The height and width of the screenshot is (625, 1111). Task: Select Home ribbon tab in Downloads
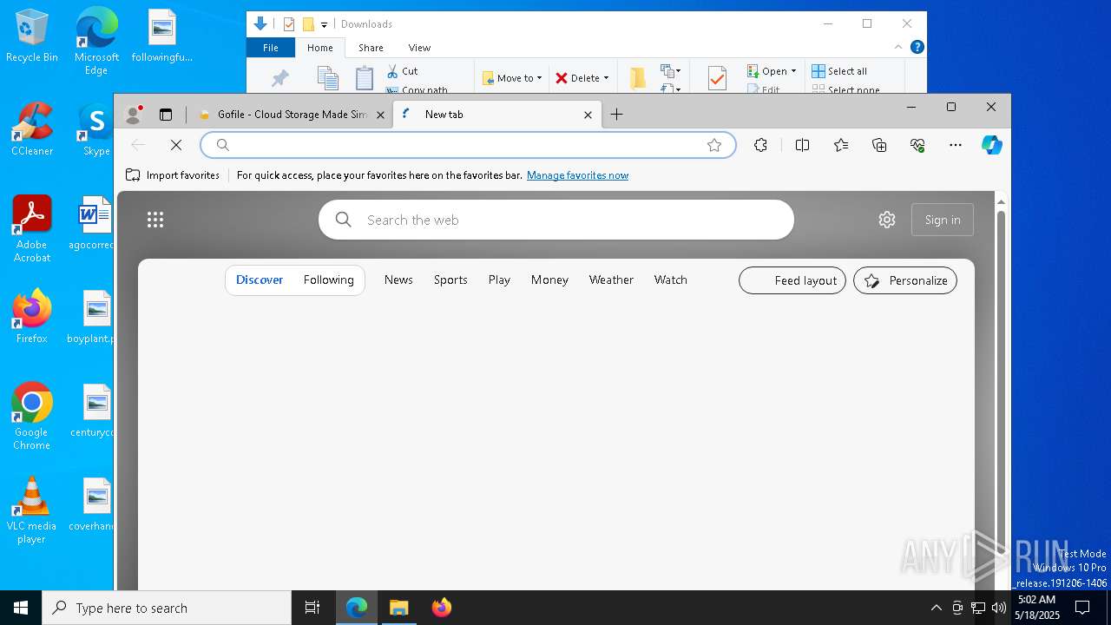tap(320, 48)
